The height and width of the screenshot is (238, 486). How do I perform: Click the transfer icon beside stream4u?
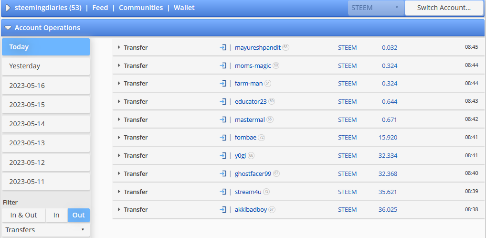223,192
